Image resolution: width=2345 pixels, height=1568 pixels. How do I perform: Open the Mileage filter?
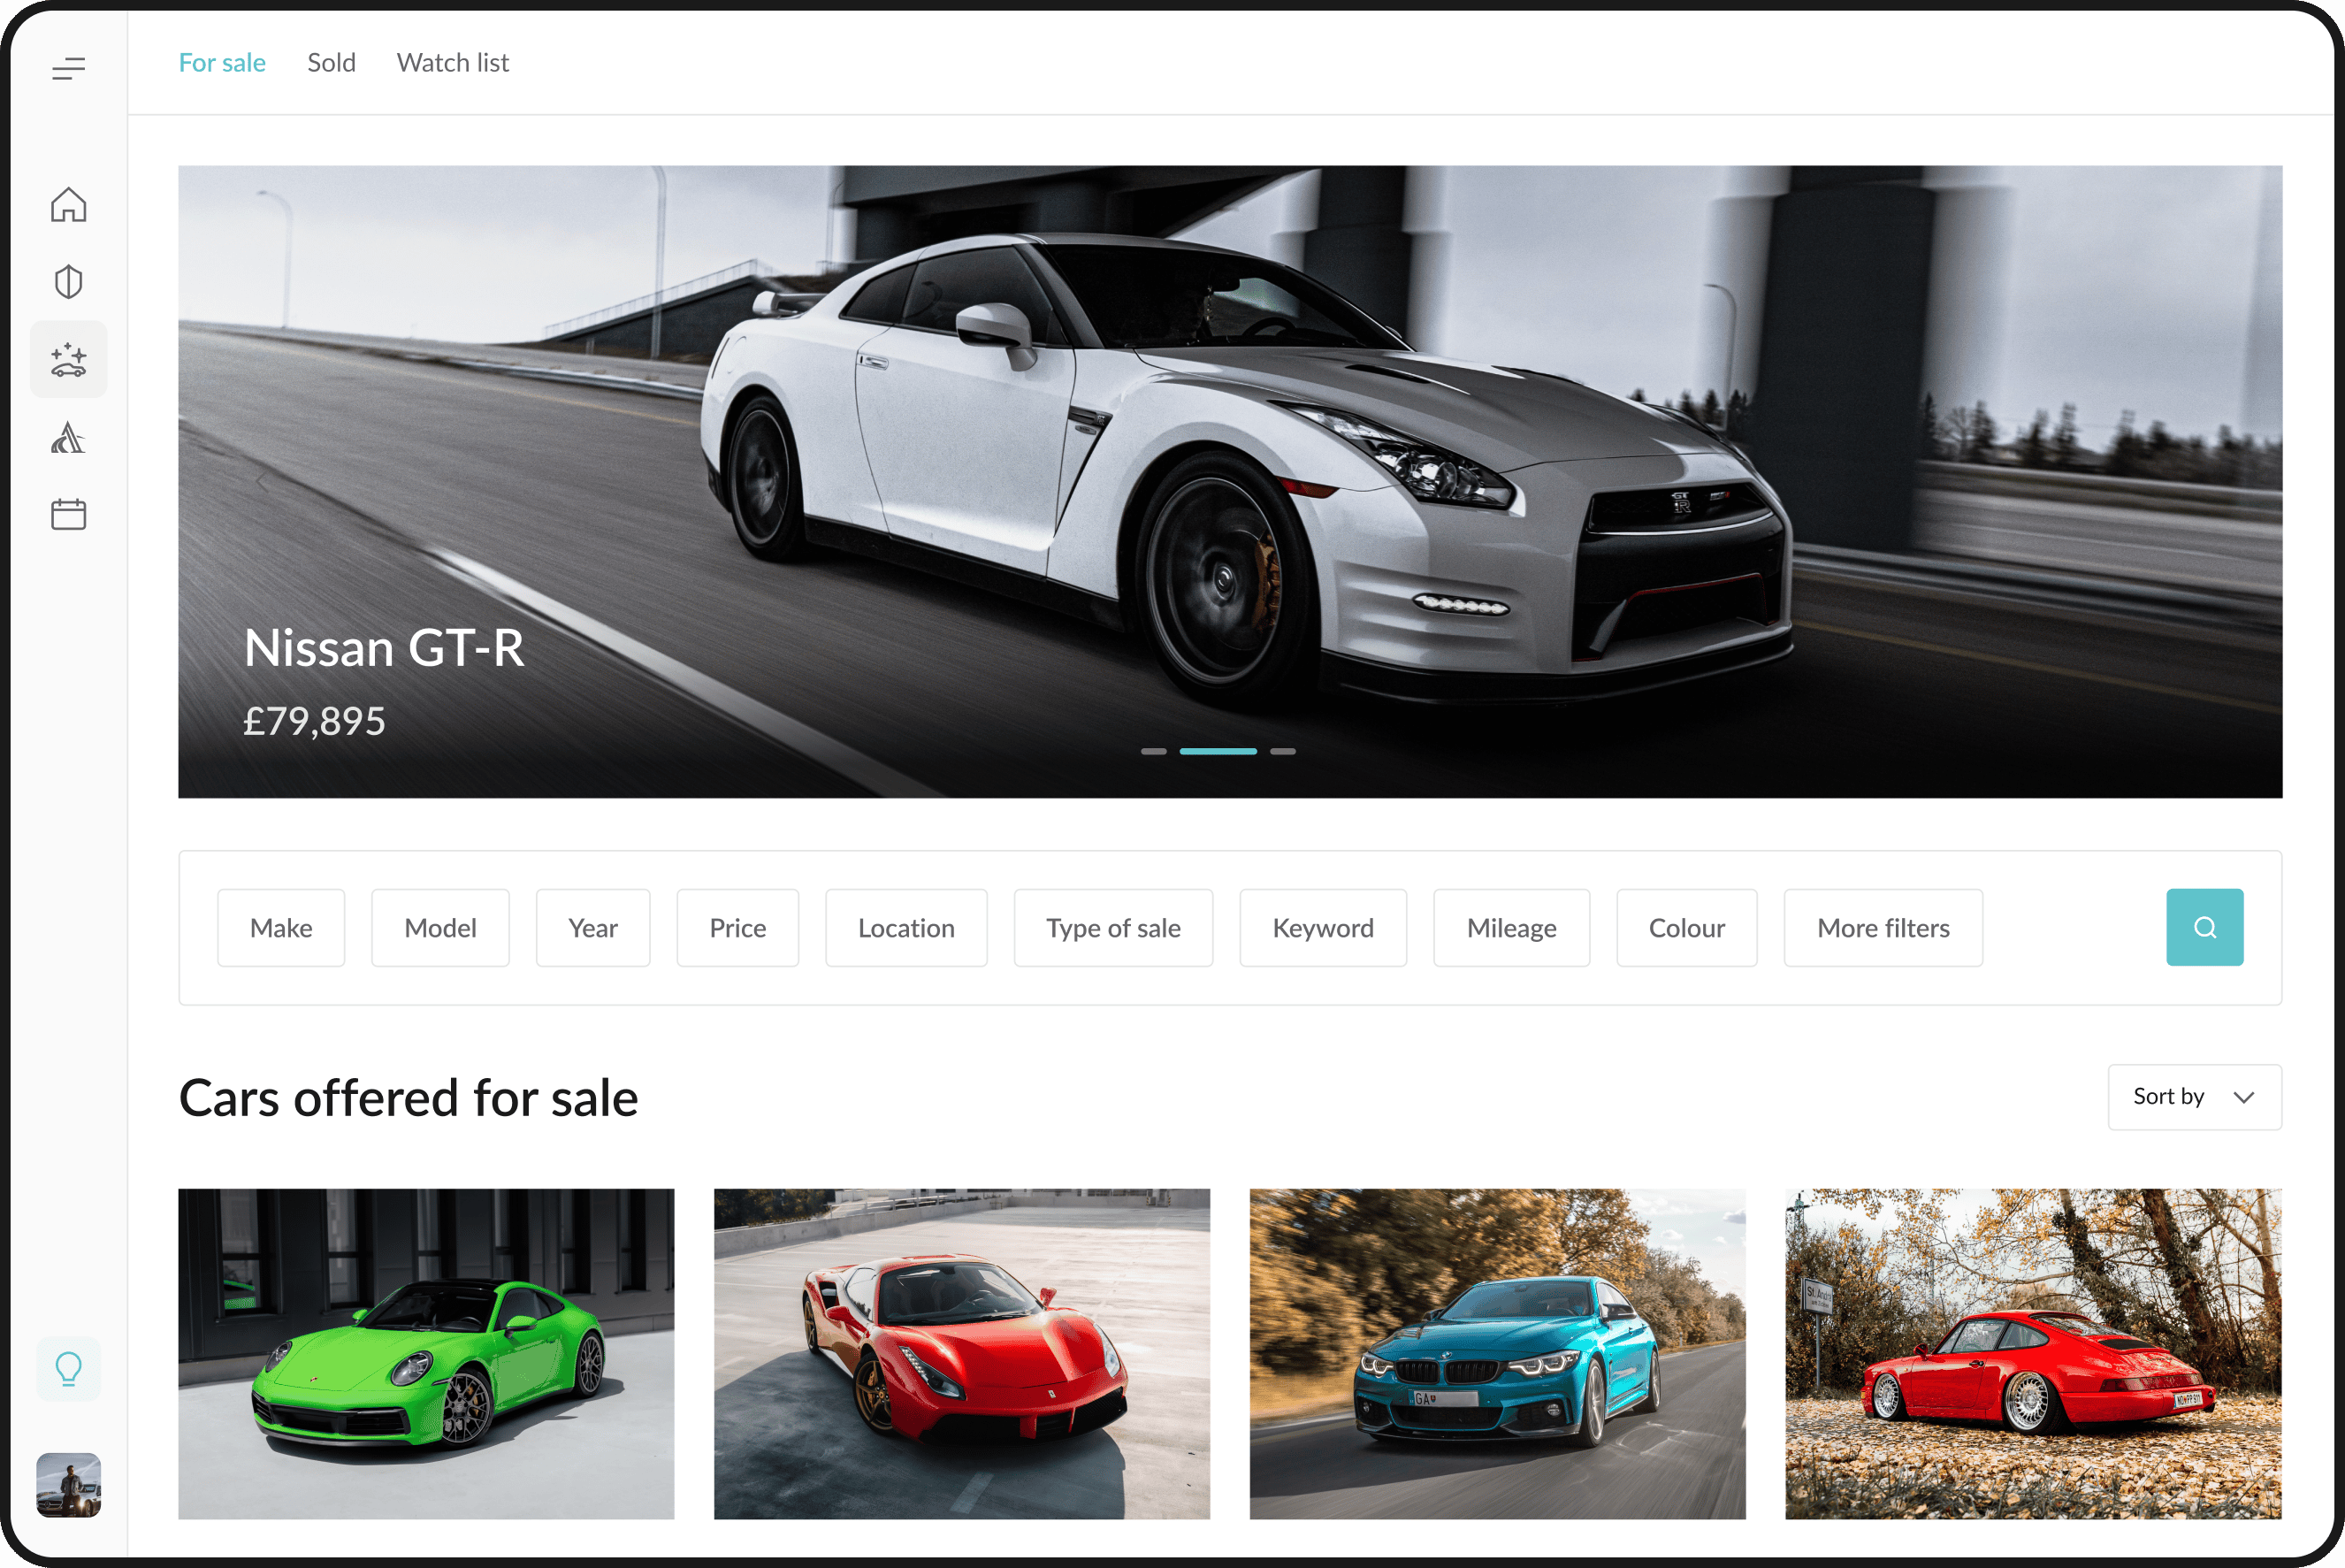[1511, 928]
